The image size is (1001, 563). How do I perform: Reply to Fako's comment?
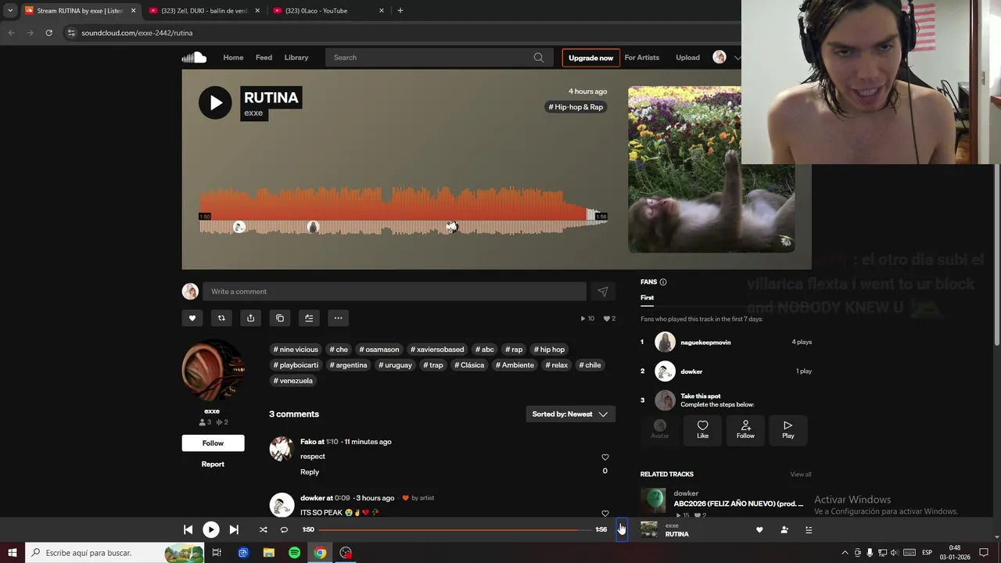click(x=310, y=472)
